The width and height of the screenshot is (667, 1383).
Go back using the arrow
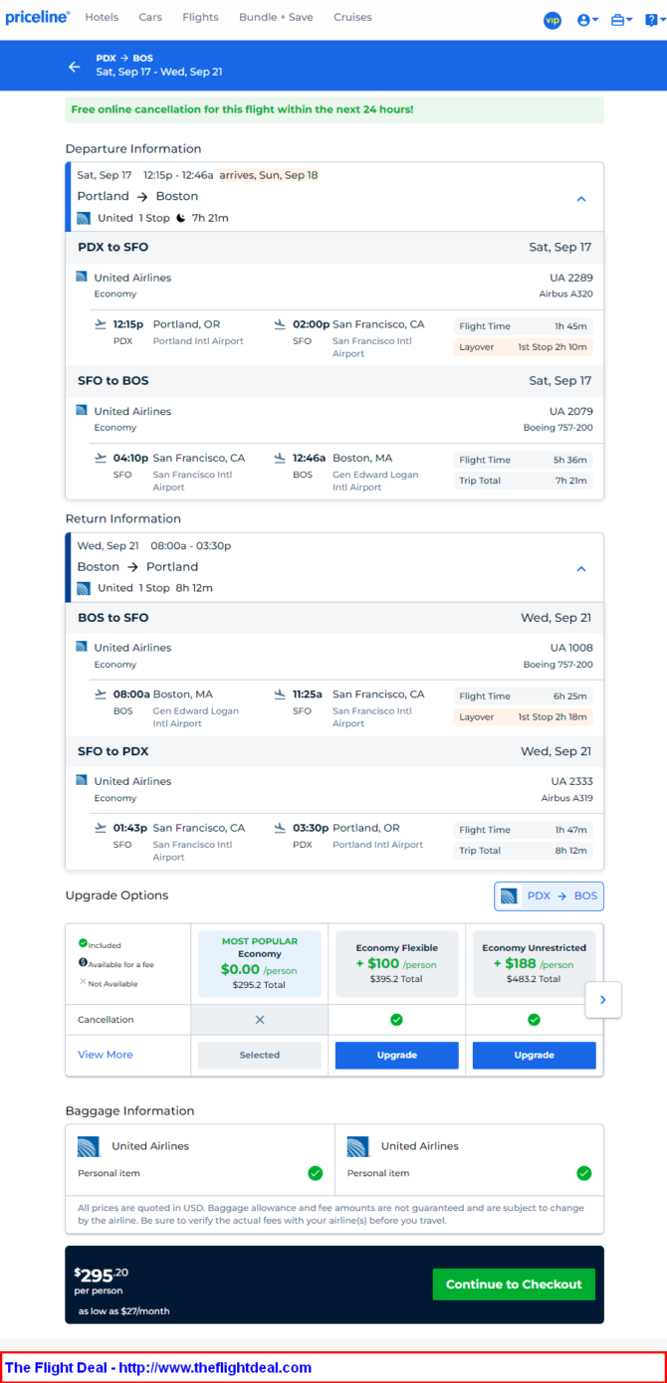click(x=74, y=67)
